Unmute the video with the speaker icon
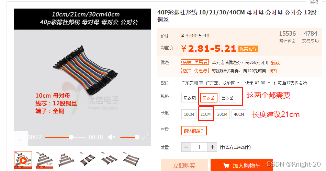The width and height of the screenshot is (326, 171). point(112,137)
